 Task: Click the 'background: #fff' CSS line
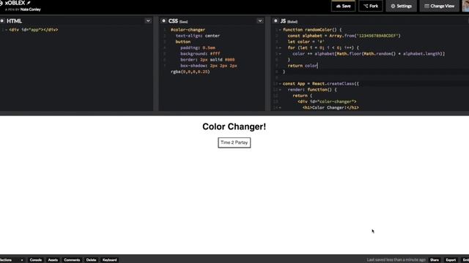pyautogui.click(x=200, y=53)
